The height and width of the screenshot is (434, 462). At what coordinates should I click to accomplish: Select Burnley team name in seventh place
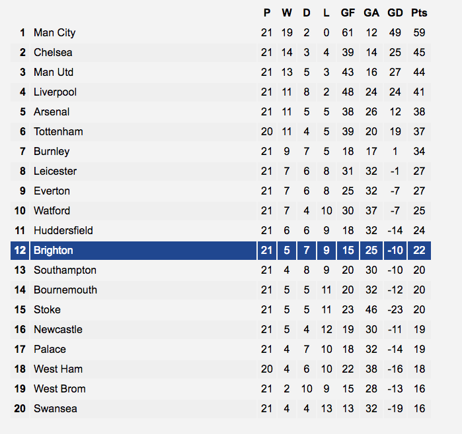52,152
